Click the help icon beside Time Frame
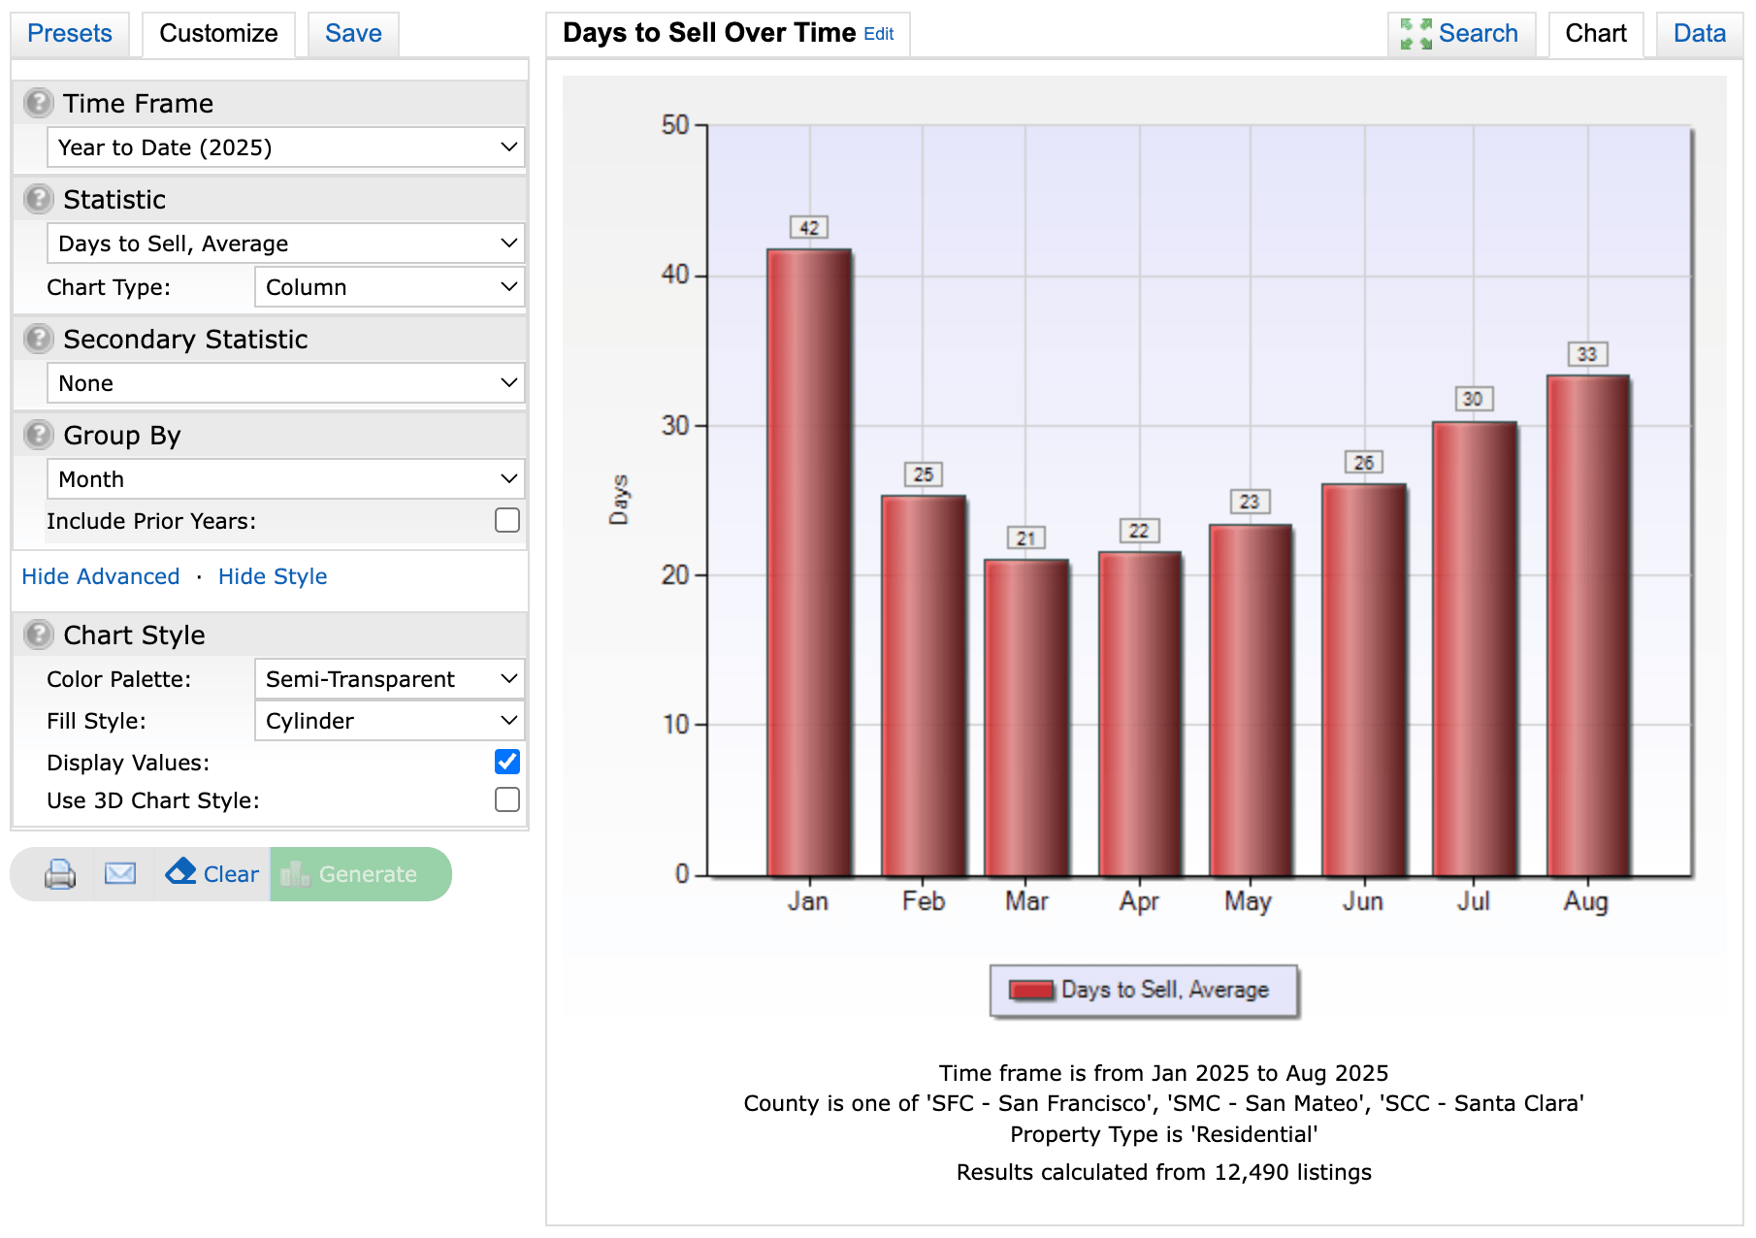Screen dimensions: 1756x1238 pyautogui.click(x=38, y=103)
